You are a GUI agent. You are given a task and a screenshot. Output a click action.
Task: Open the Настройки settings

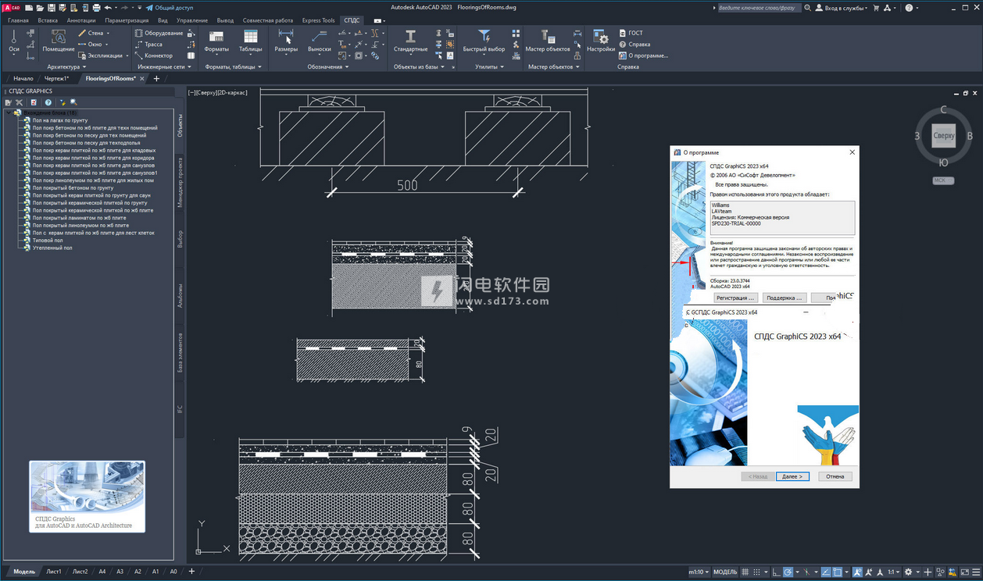601,41
